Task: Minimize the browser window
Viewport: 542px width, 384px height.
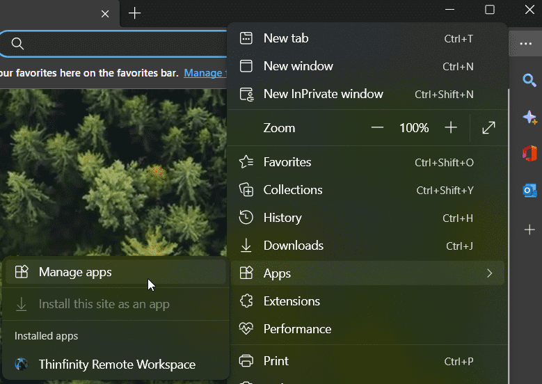Action: [449, 10]
